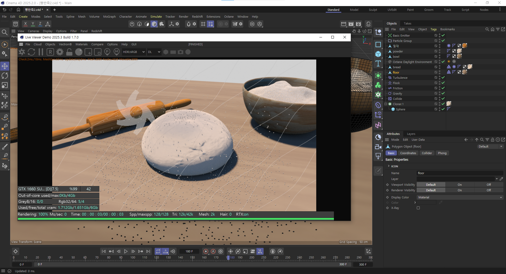Click the Cube primitive icon
Viewport: 506px width, 274px height.
tap(378, 54)
